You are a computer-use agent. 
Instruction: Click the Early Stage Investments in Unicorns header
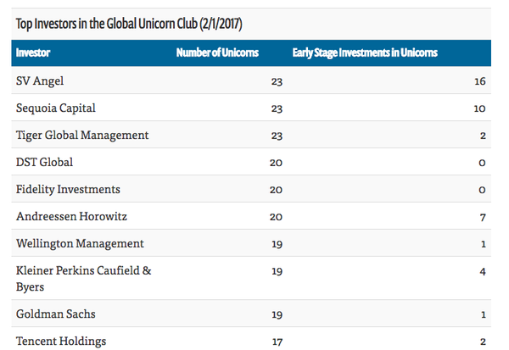pyautogui.click(x=365, y=53)
